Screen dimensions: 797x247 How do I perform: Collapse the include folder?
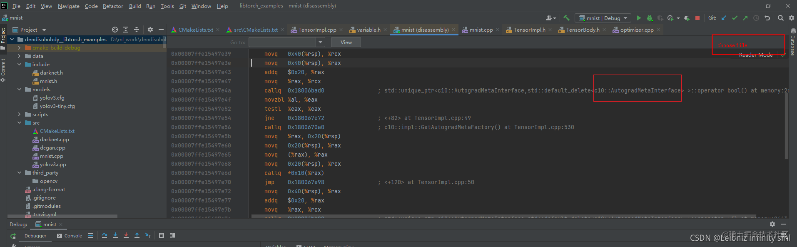click(x=19, y=64)
